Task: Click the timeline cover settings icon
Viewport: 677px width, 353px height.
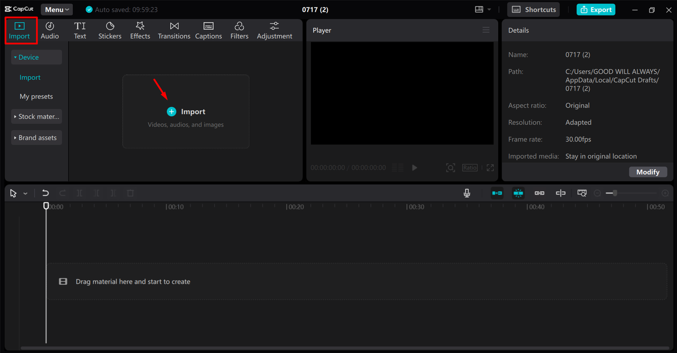Action: pos(582,193)
